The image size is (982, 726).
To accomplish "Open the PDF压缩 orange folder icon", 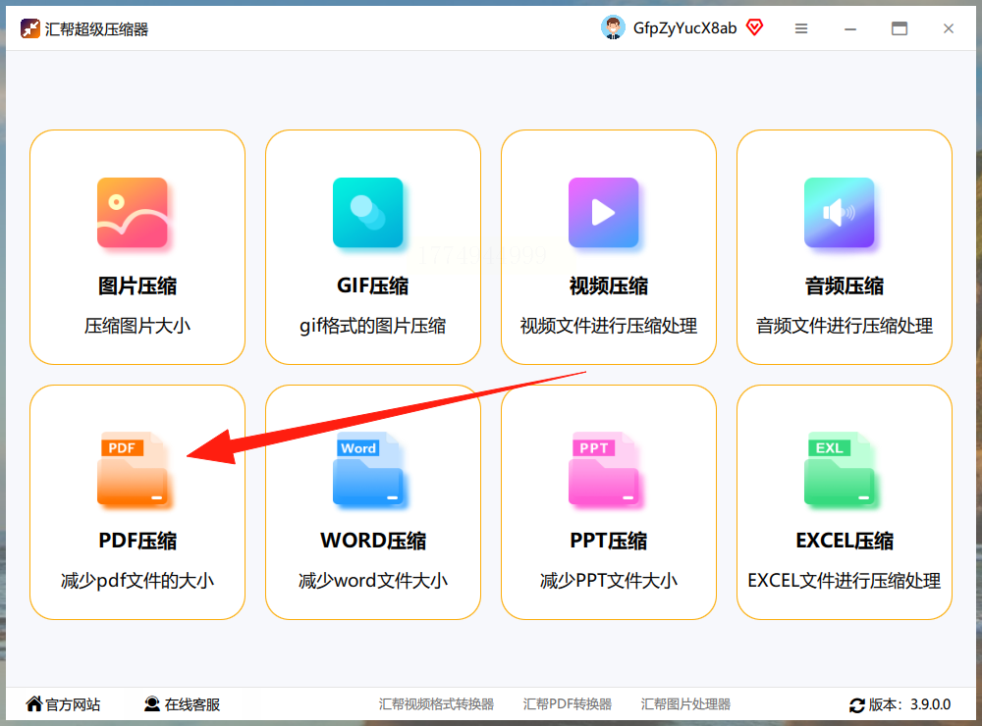I will pos(133,468).
